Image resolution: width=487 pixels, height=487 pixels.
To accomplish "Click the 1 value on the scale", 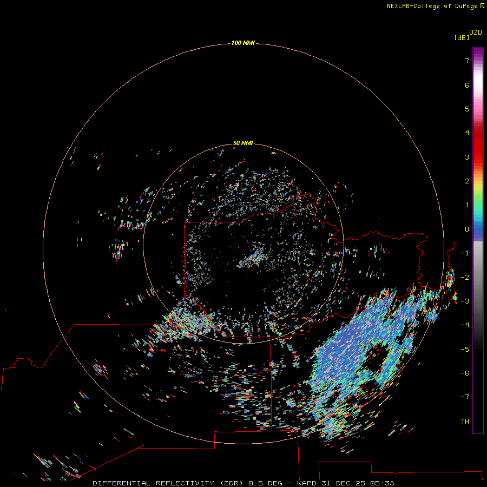I will tap(467, 205).
